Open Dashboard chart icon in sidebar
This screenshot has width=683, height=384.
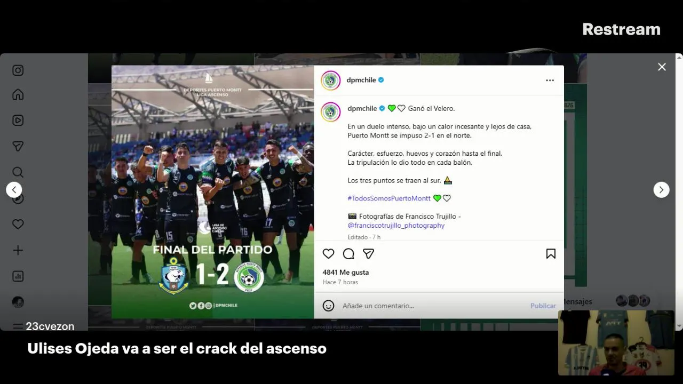(18, 276)
